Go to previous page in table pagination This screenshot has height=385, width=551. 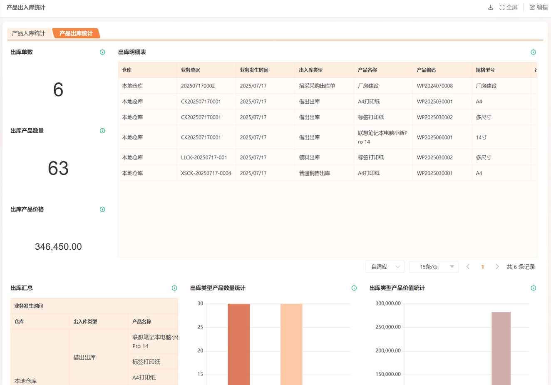(x=468, y=267)
